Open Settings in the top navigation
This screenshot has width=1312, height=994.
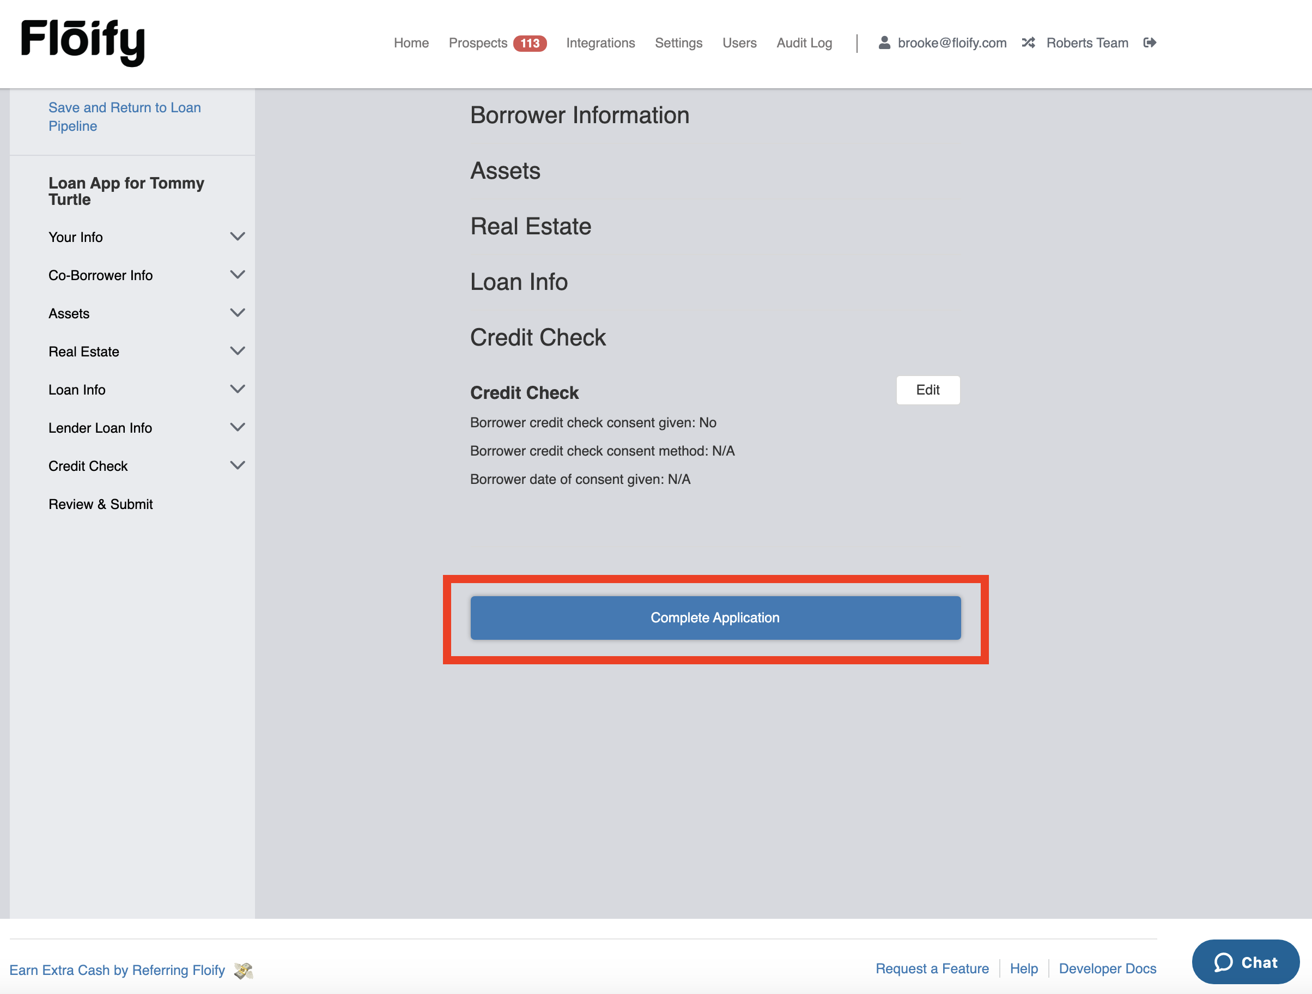(x=678, y=43)
